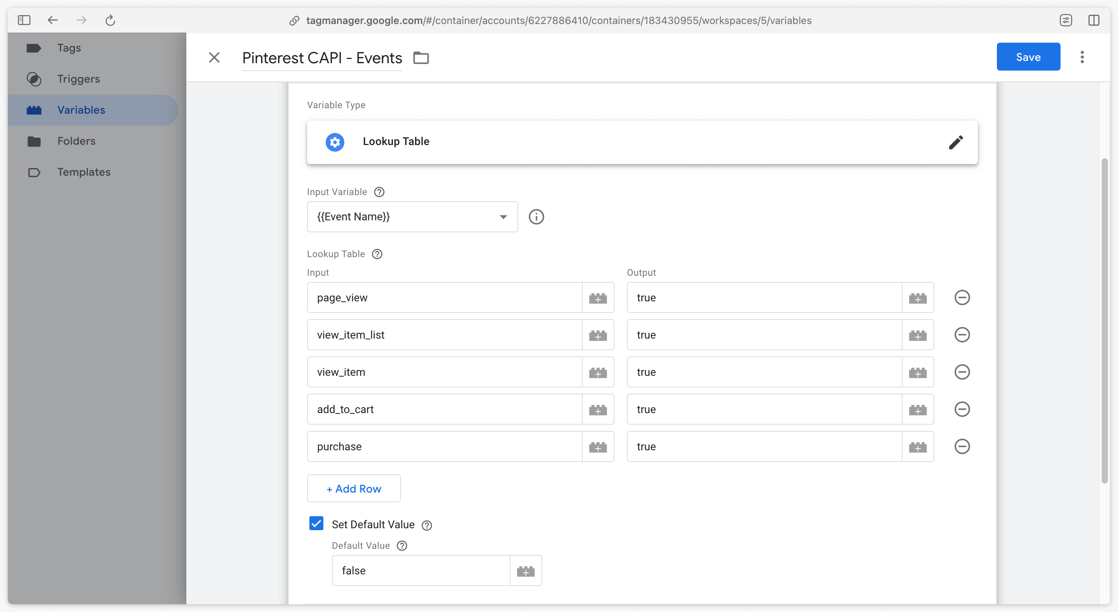Click the Default Value false field
The image size is (1118, 612).
421,571
